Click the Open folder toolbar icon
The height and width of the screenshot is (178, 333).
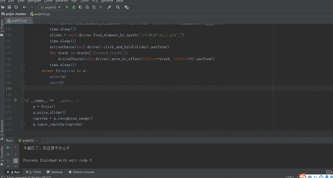pyautogui.click(x=3, y=7)
